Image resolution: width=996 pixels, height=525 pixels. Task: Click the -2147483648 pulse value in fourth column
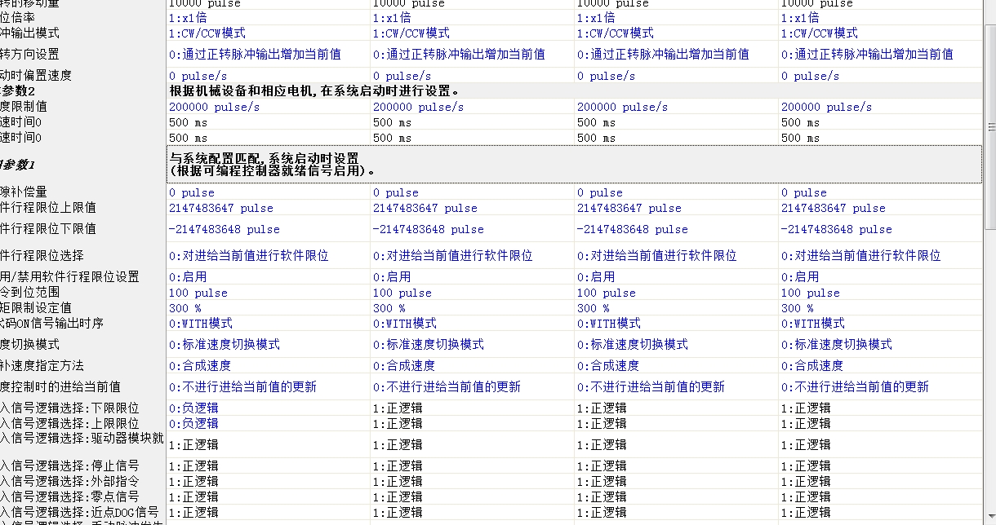[x=836, y=229]
